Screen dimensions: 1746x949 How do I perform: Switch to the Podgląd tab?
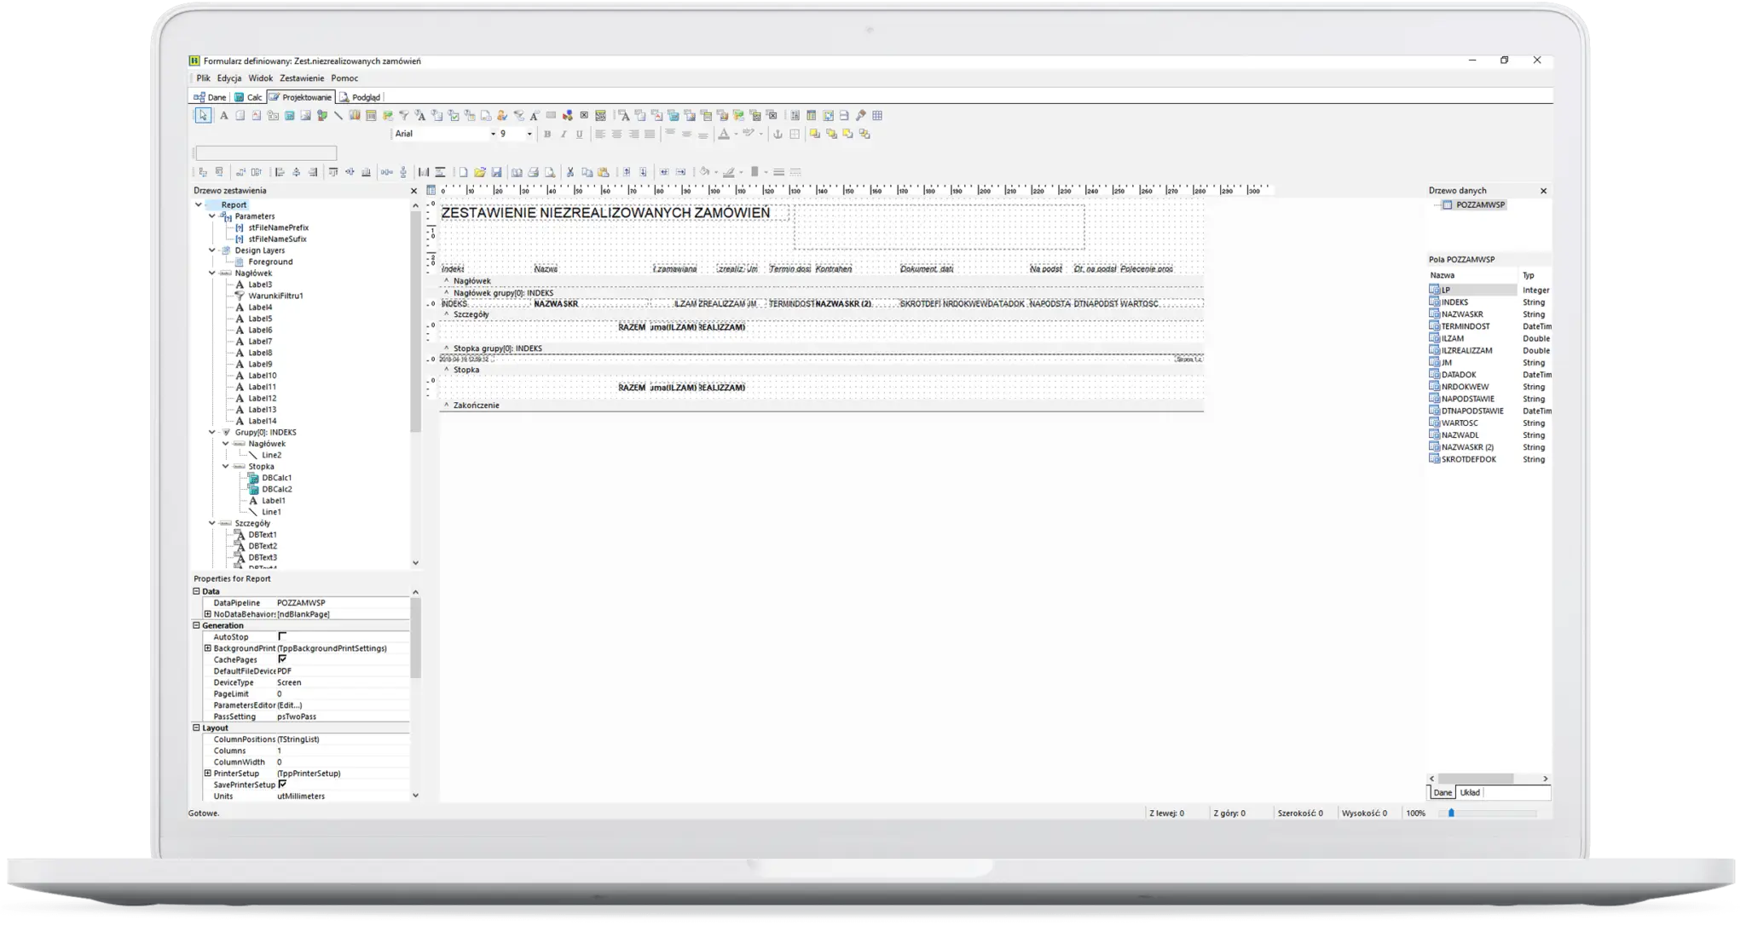coord(361,97)
